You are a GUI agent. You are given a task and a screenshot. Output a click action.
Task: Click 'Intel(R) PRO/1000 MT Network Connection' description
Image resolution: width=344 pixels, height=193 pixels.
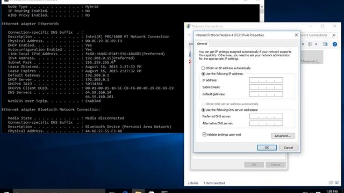coord(127,37)
